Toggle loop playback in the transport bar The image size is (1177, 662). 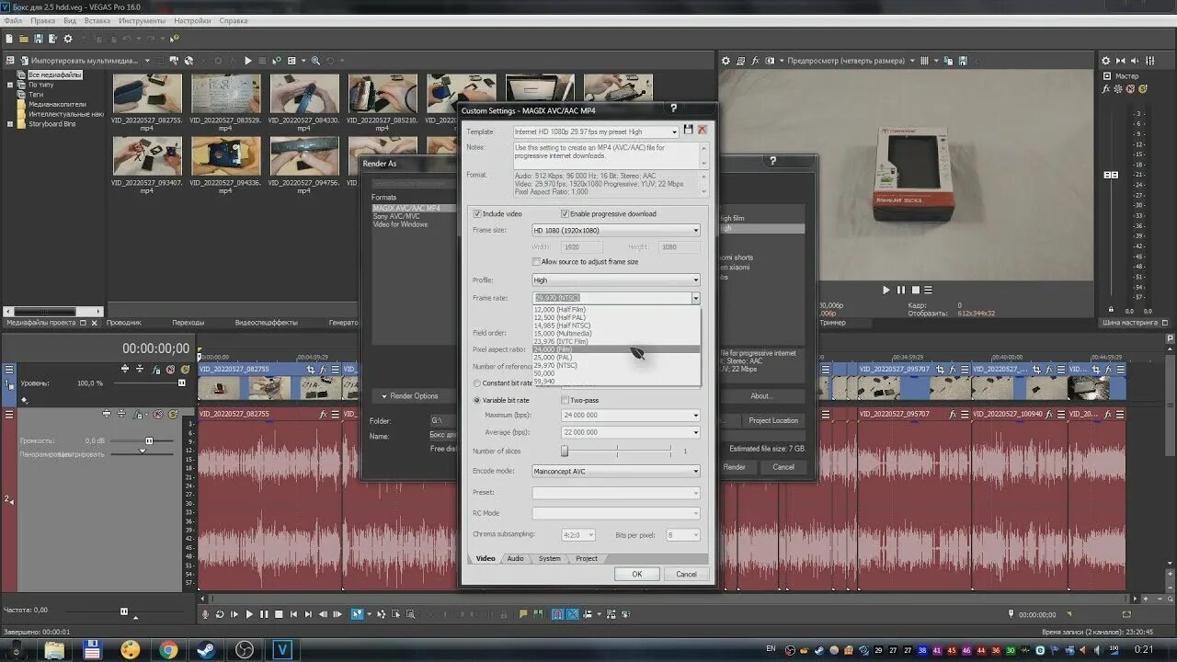pos(220,614)
